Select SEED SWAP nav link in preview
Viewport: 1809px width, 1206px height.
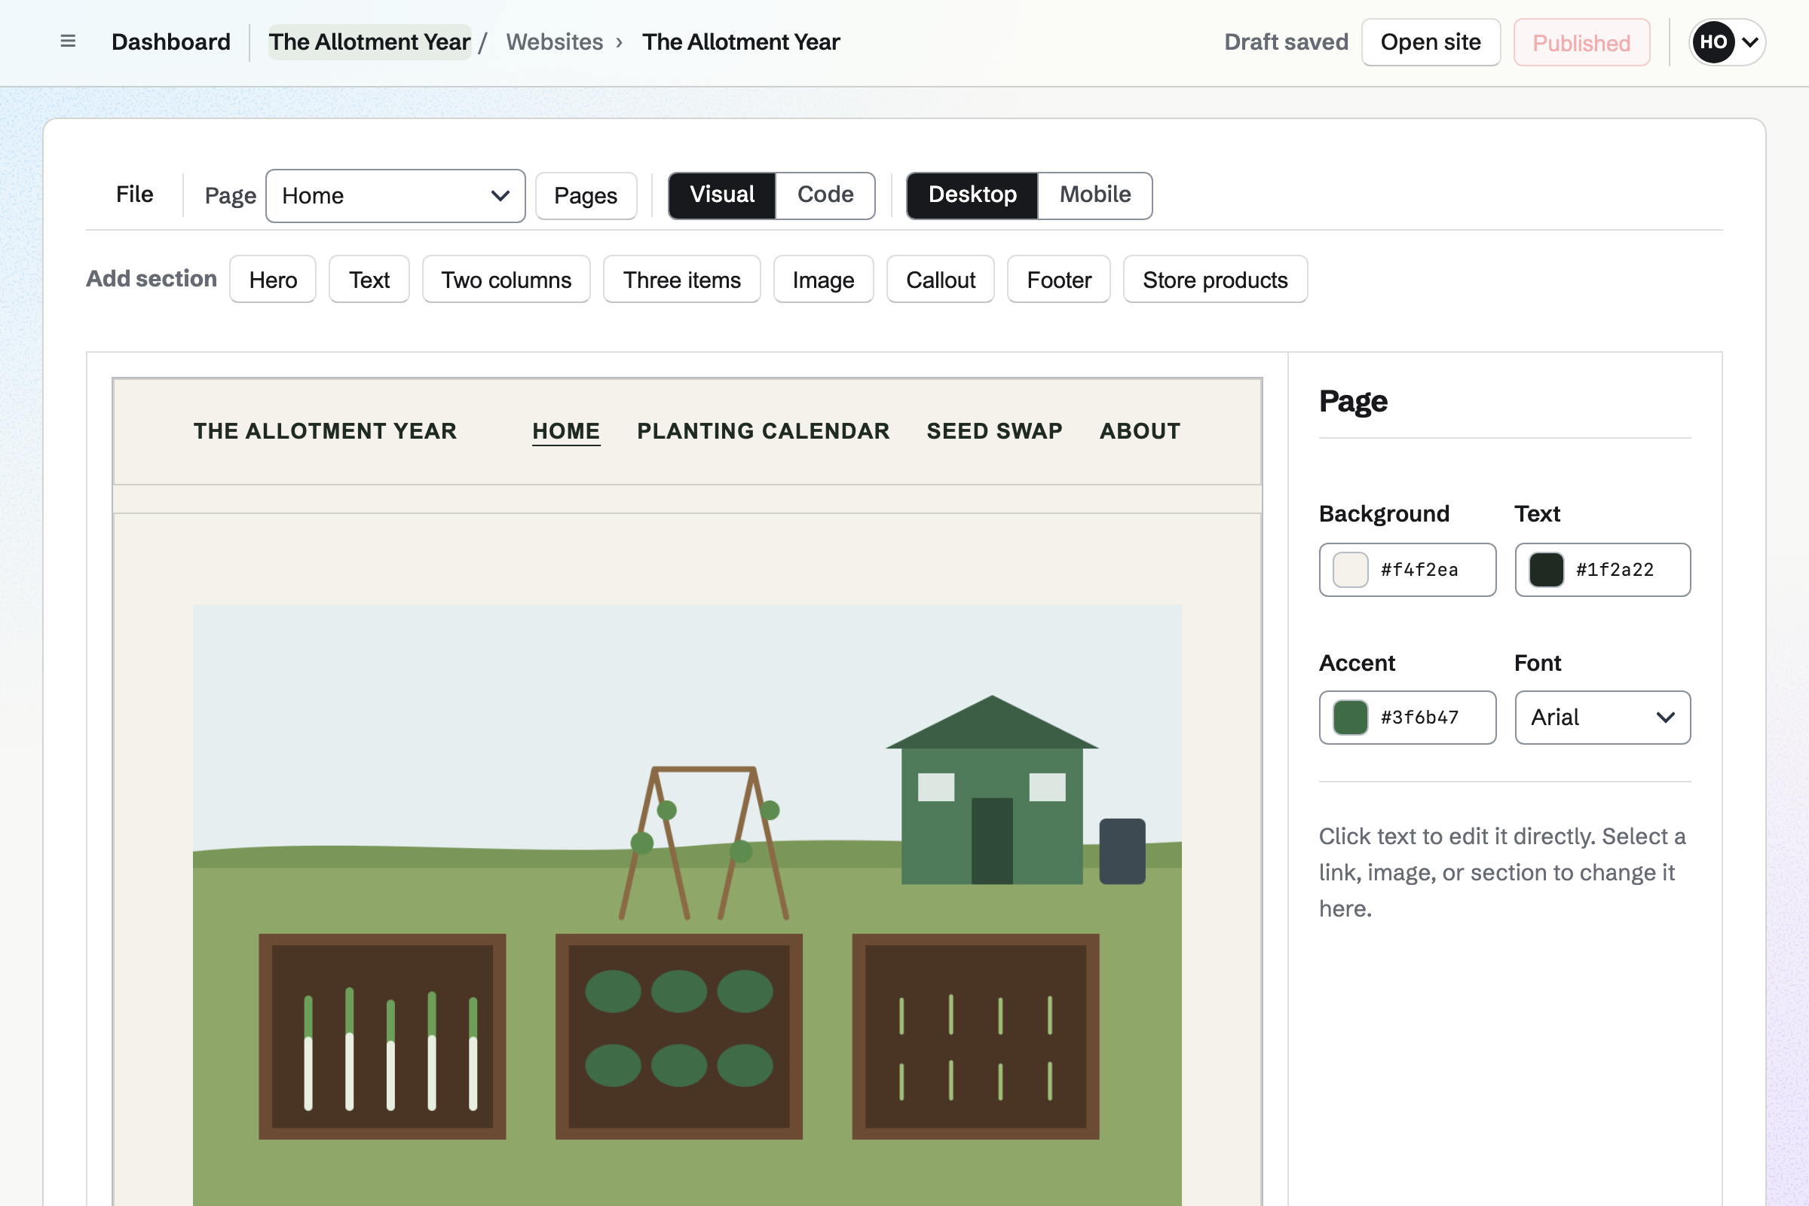(x=994, y=430)
